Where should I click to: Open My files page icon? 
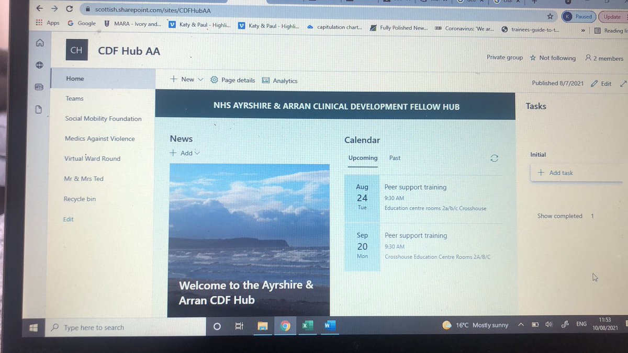pos(38,110)
